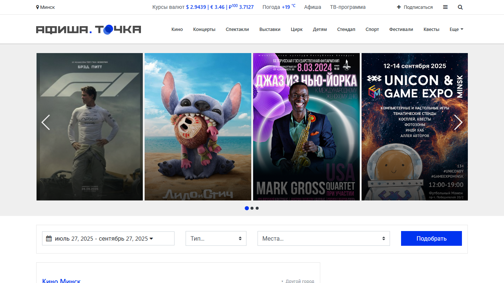Show previous slide with left arrow
Screen dimensions: 504x283
(45, 122)
